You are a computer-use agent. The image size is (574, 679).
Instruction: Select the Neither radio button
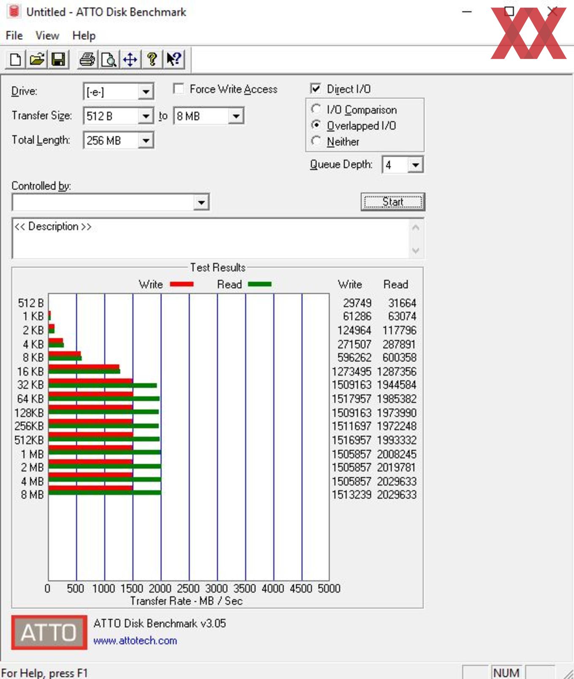point(316,141)
